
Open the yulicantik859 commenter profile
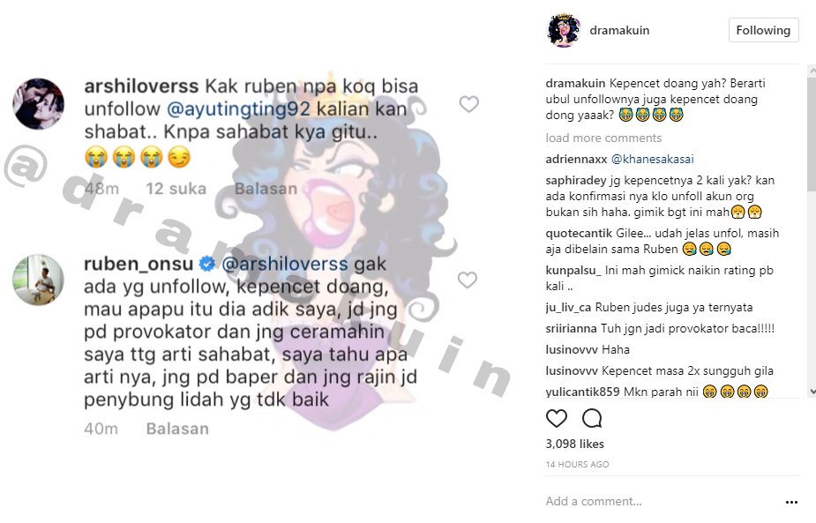[582, 392]
